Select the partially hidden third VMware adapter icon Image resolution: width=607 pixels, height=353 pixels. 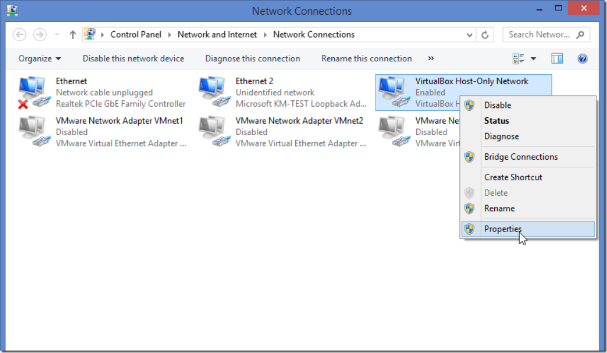pos(394,131)
